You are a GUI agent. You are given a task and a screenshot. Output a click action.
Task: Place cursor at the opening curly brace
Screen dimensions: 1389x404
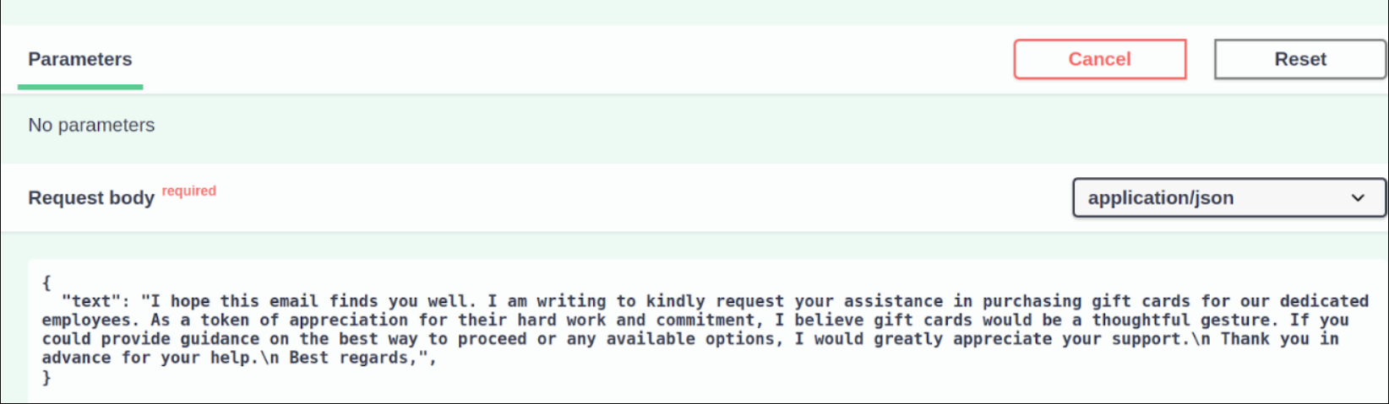coord(46,283)
